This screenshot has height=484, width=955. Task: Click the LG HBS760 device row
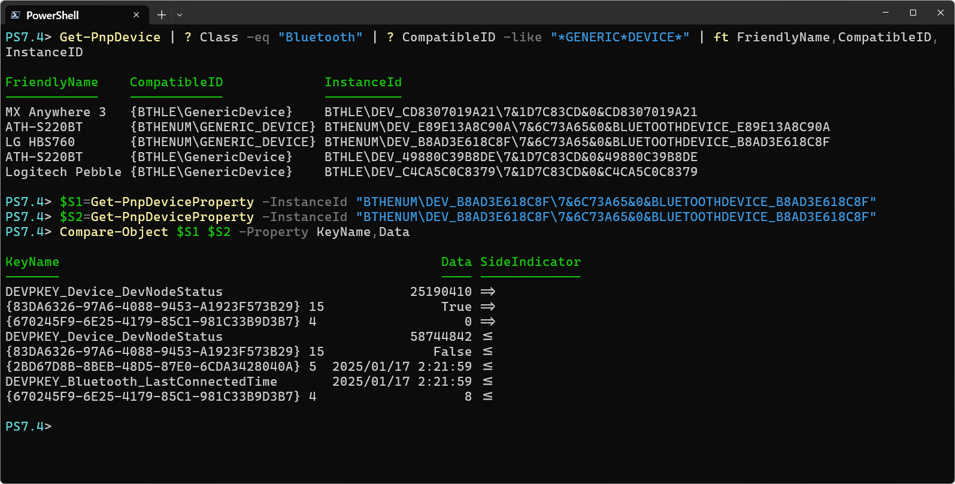pyautogui.click(x=40, y=142)
